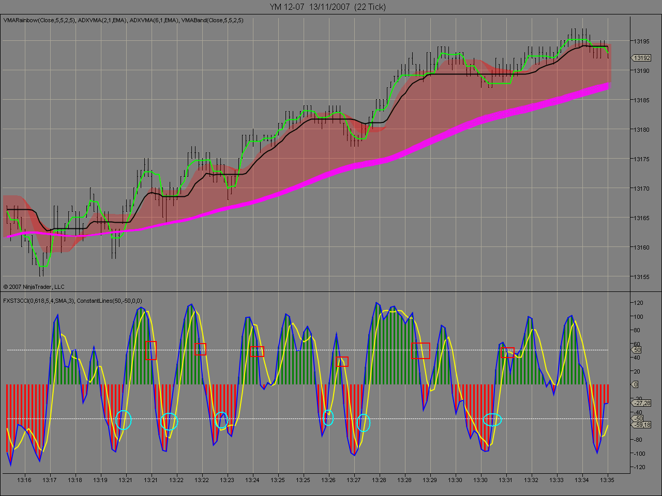Click the 80 label on the CCI axis
Image resolution: width=662 pixels, height=496 pixels.
coord(637,330)
